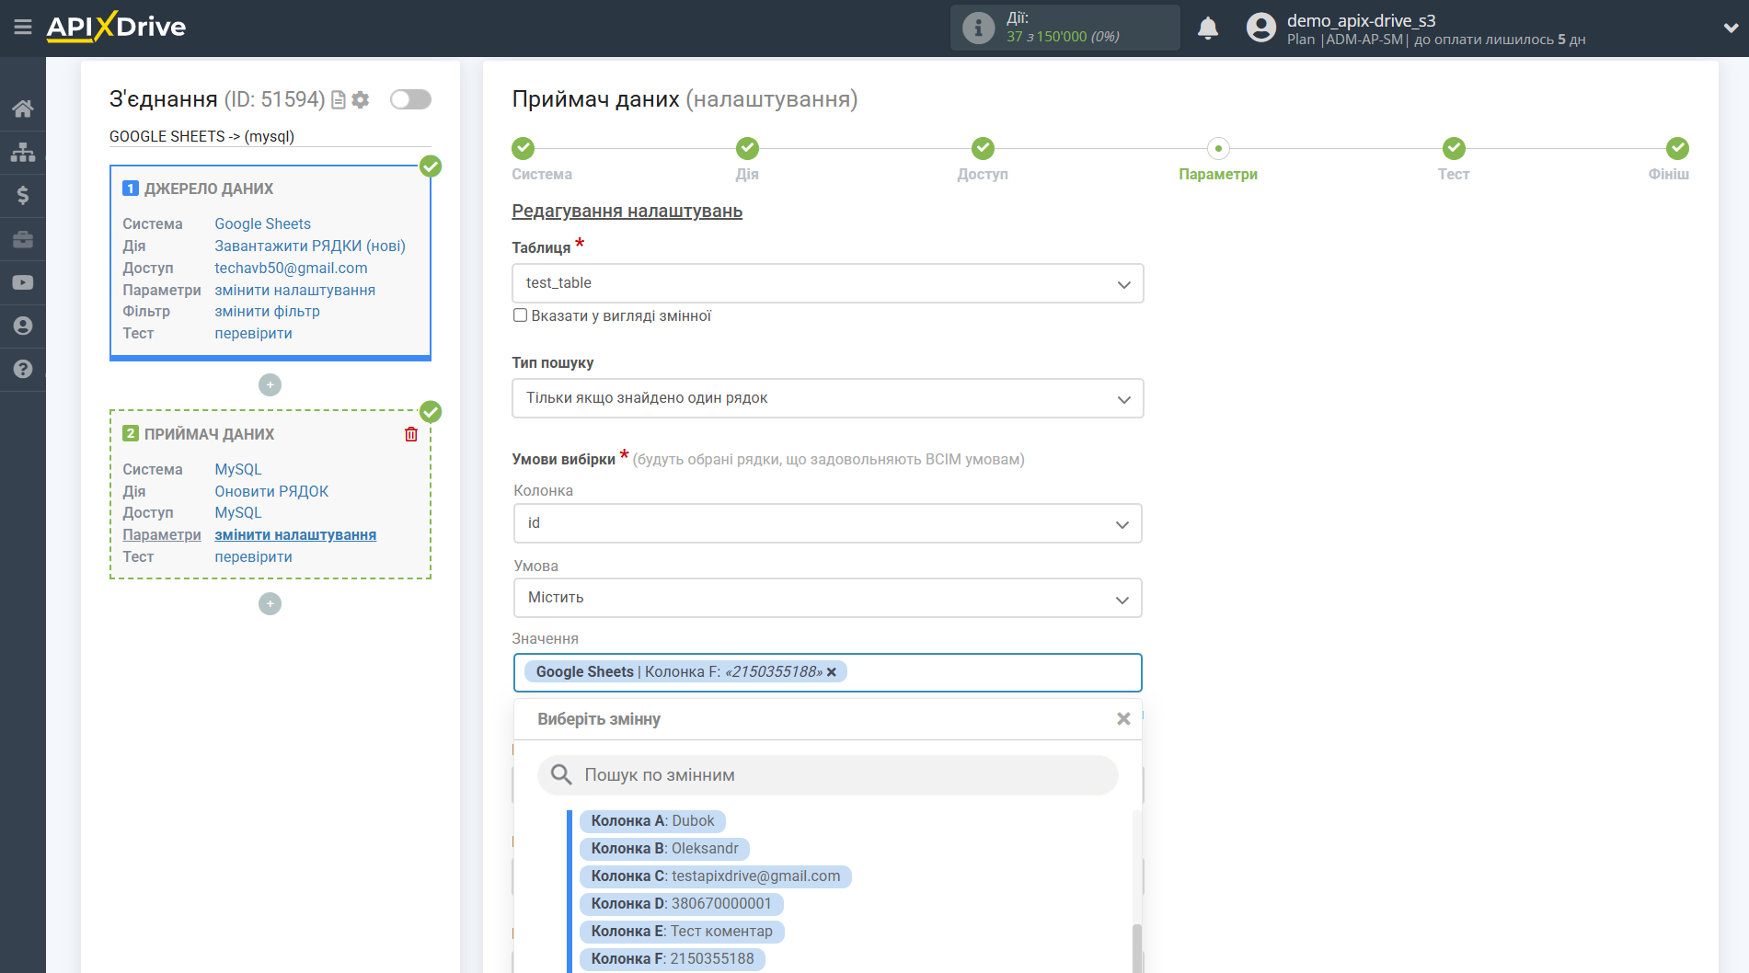The image size is (1749, 973).
Task: Open the Home sidebar icon
Action: pyautogui.click(x=23, y=109)
